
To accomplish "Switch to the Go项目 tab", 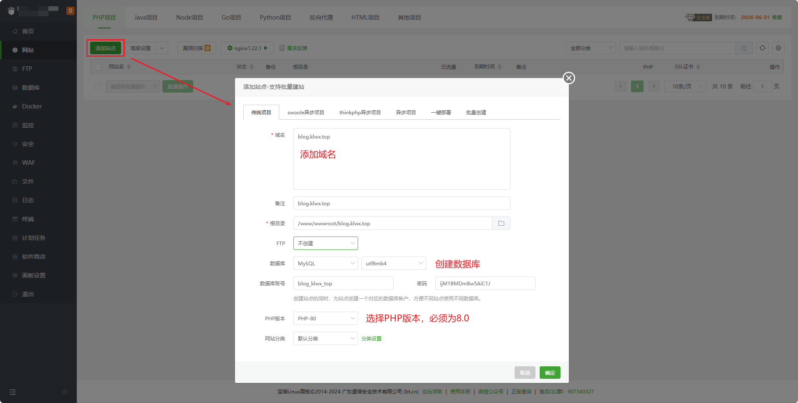I will [231, 18].
